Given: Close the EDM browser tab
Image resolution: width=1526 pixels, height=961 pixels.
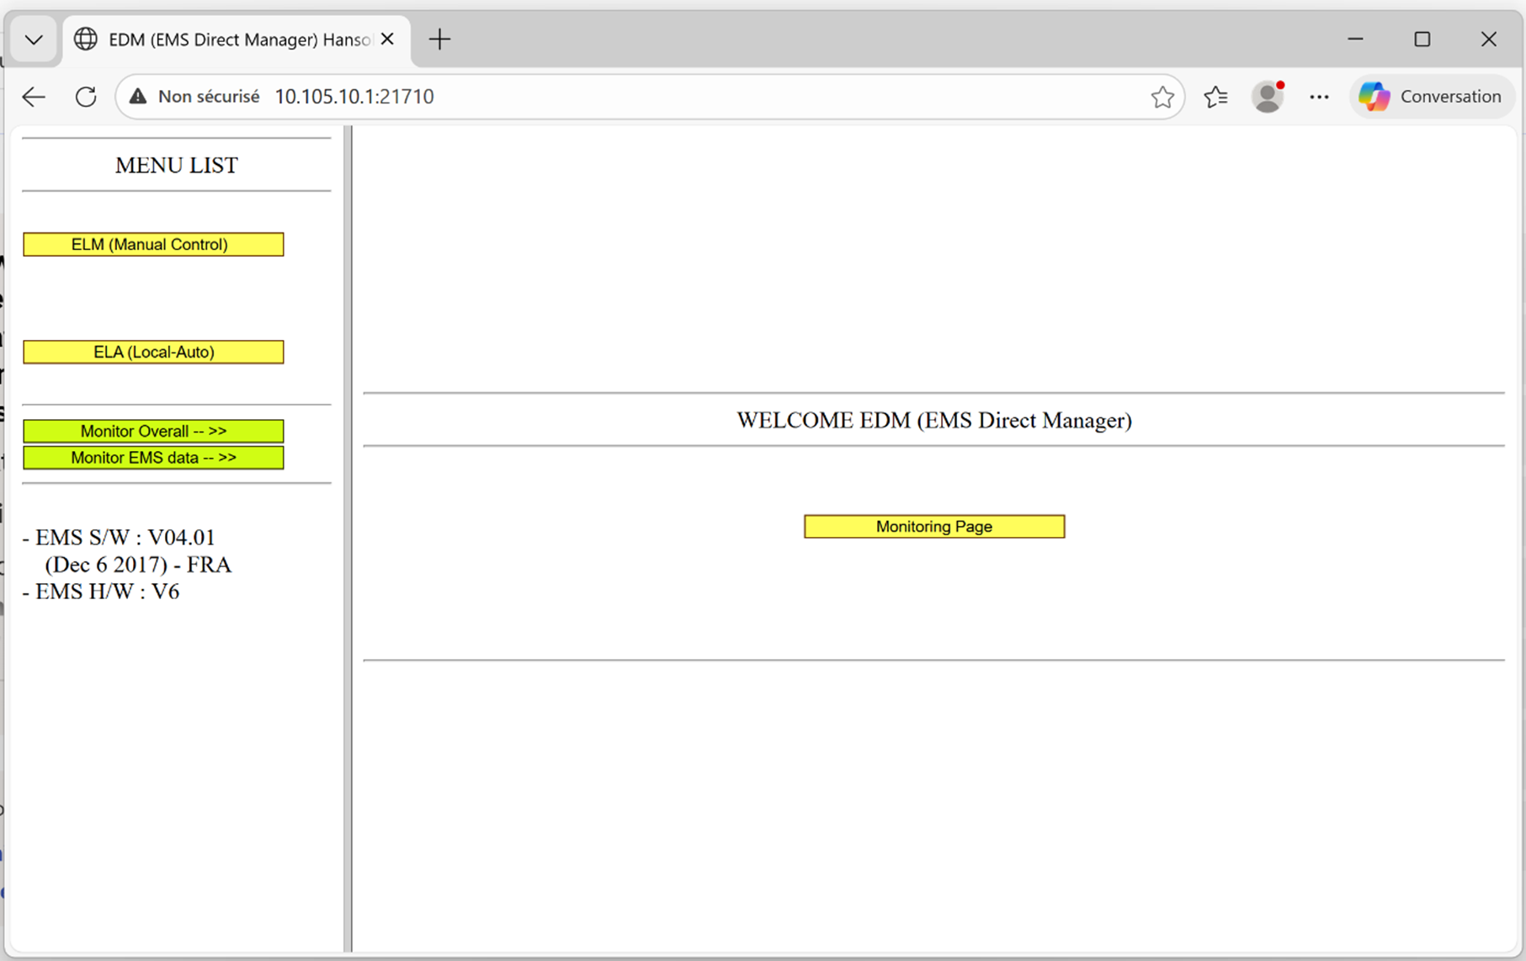Looking at the screenshot, I should (387, 40).
